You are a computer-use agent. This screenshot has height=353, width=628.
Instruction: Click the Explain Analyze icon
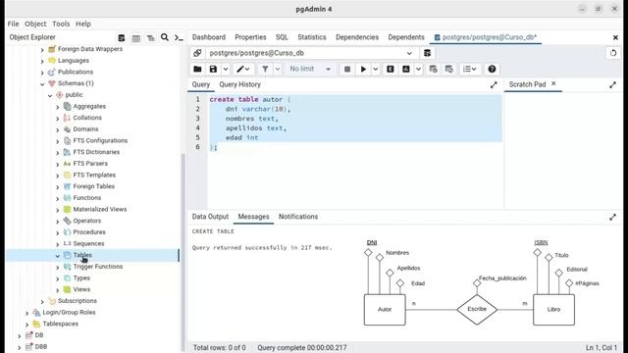(406, 69)
